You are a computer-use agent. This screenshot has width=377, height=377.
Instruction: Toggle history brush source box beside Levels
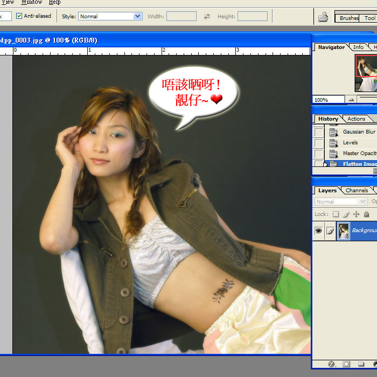click(x=319, y=143)
